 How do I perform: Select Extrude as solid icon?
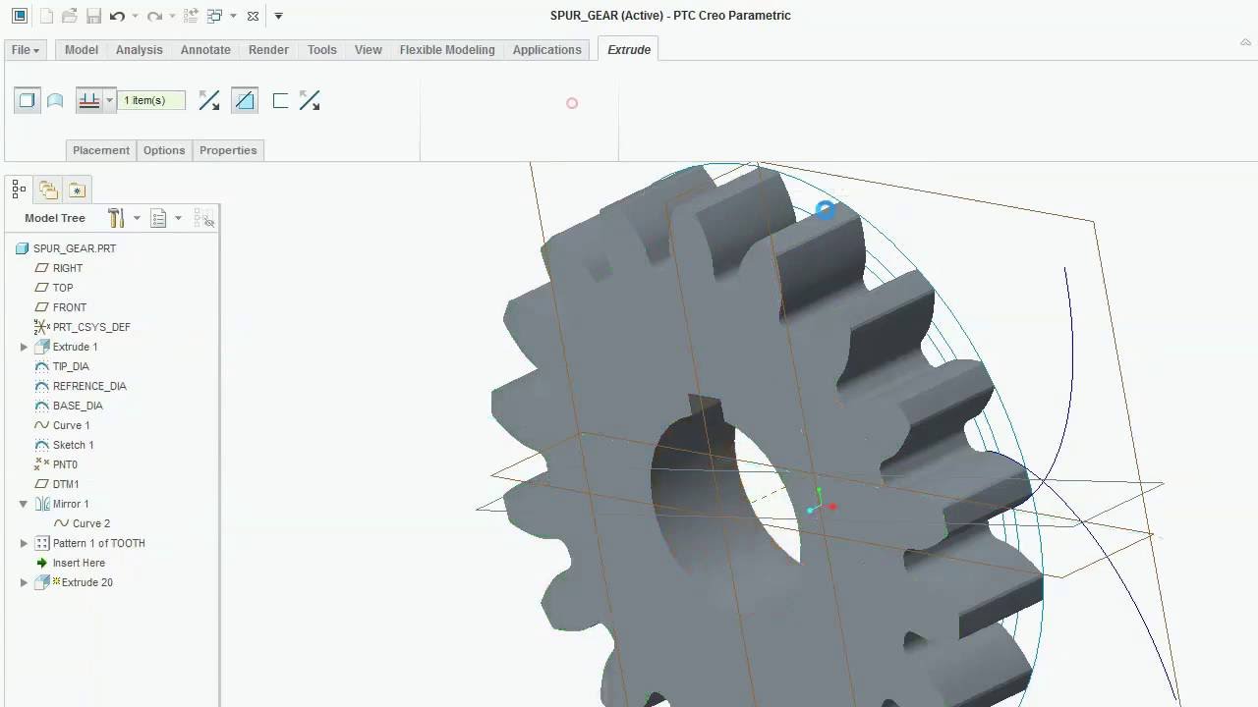tap(28, 100)
